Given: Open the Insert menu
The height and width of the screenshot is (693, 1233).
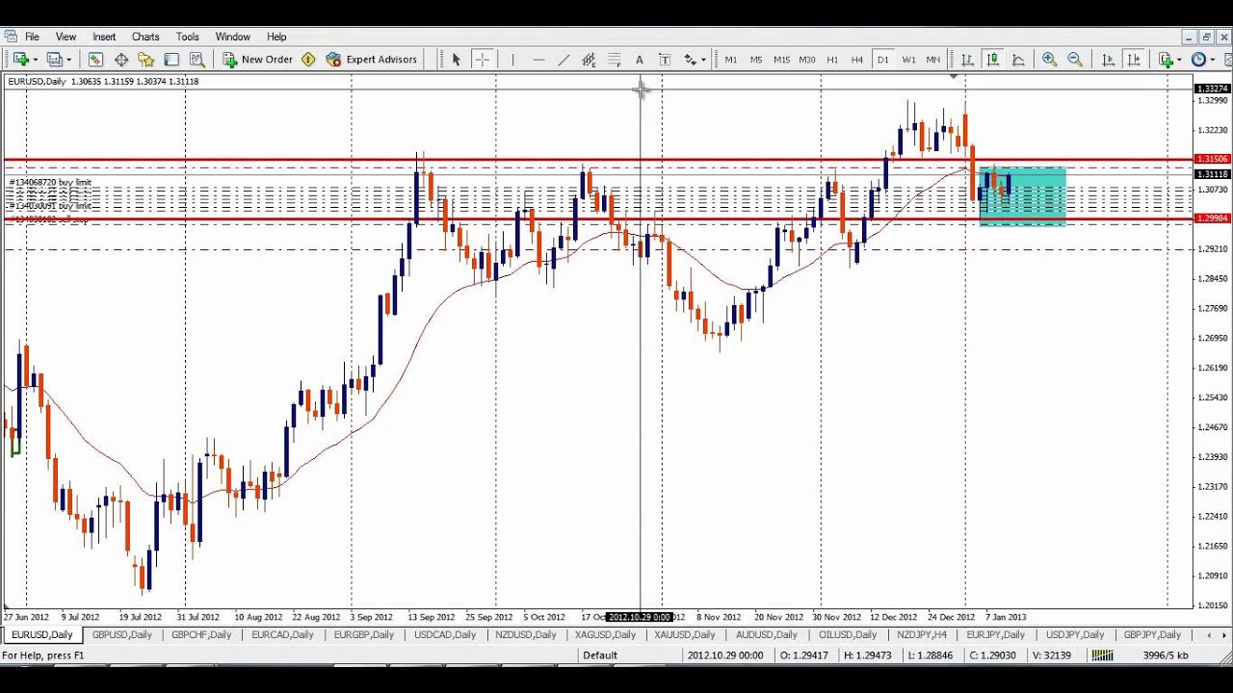Looking at the screenshot, I should (104, 37).
